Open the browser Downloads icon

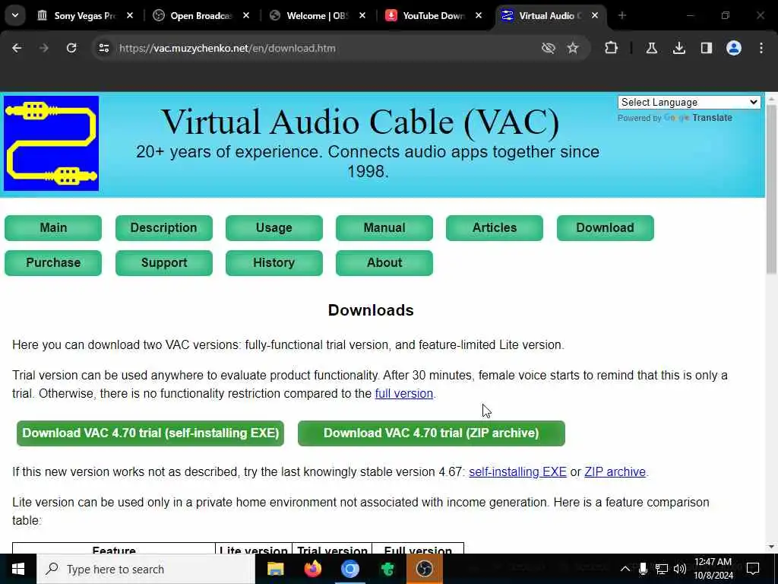click(678, 48)
